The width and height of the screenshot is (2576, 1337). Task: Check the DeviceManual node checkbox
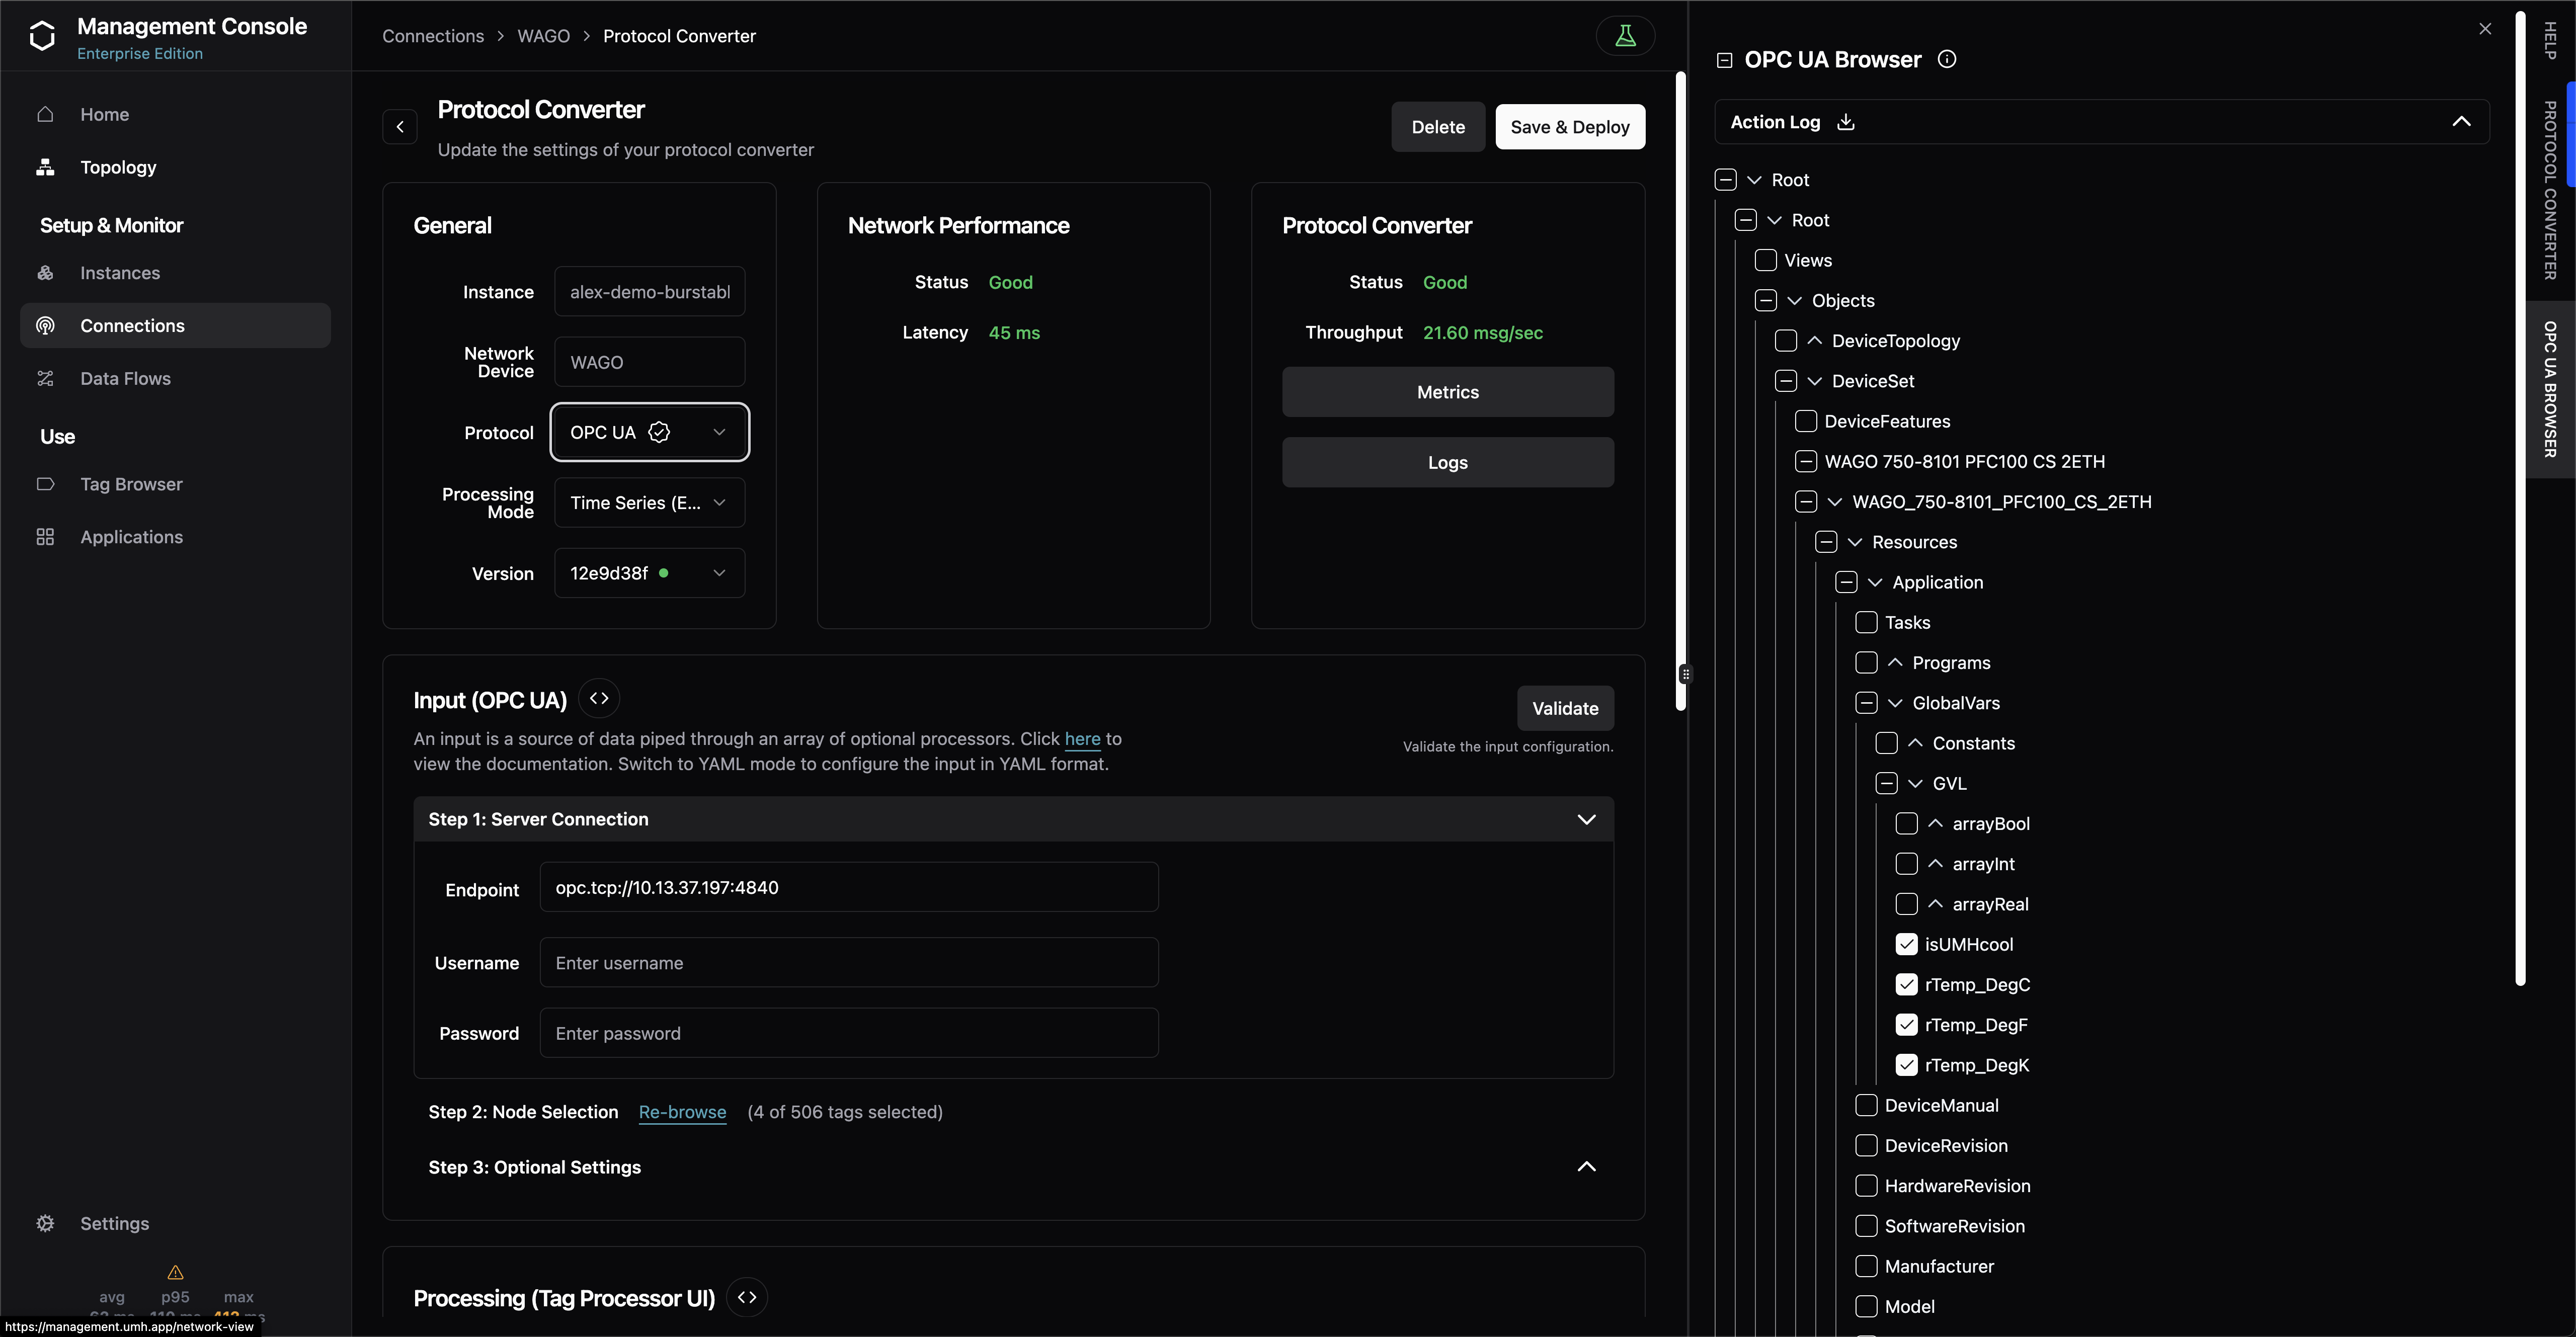coord(1866,1105)
